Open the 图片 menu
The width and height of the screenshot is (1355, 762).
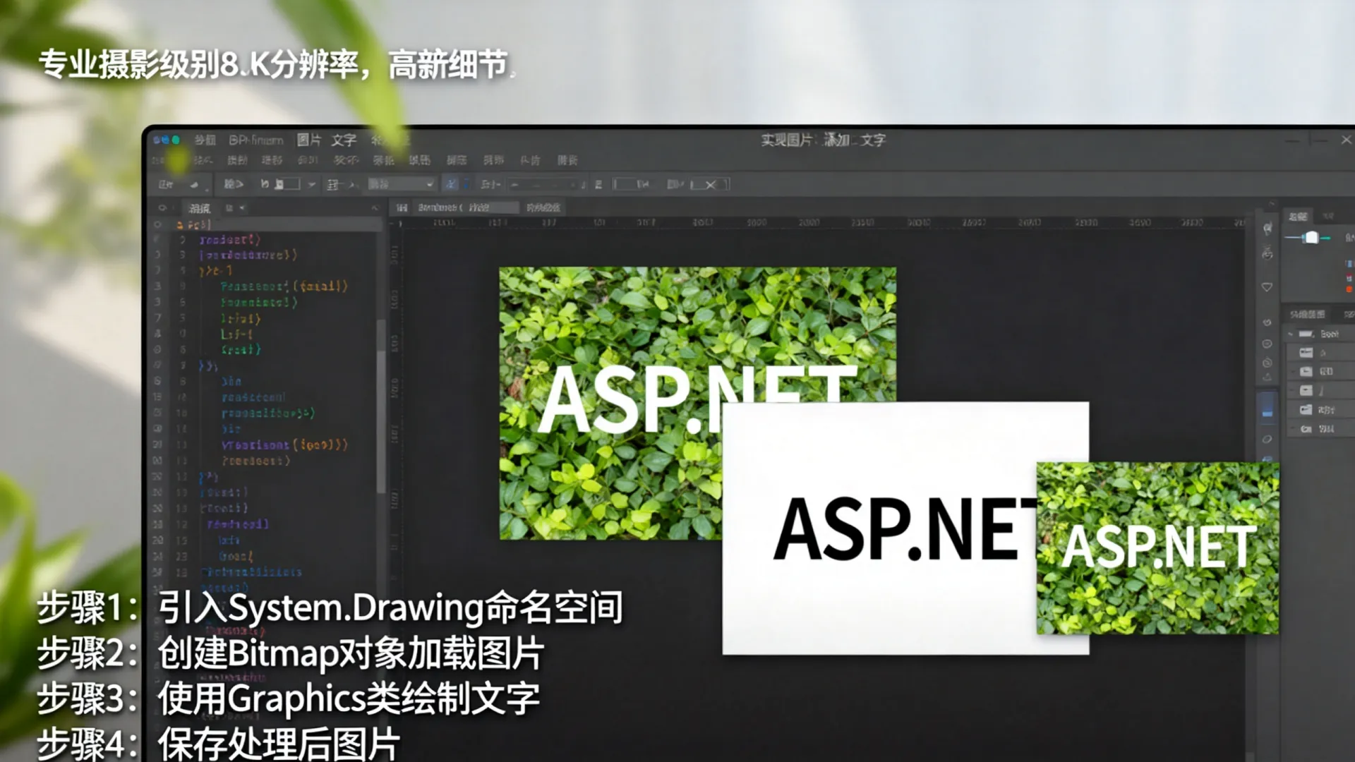308,140
